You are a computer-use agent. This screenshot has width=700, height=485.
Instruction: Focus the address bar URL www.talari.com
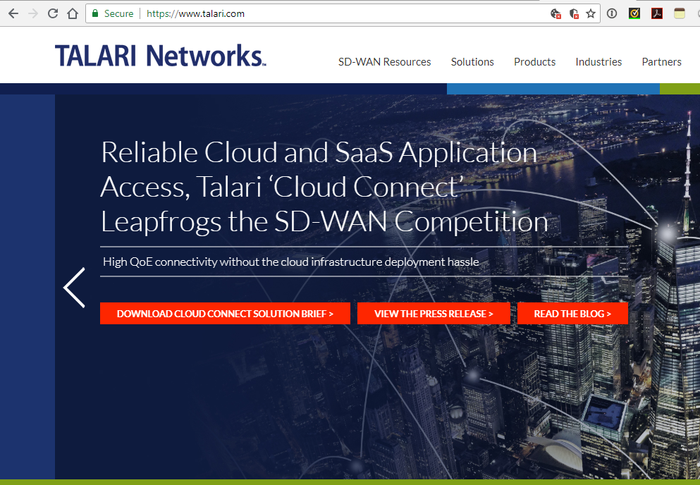coord(195,14)
